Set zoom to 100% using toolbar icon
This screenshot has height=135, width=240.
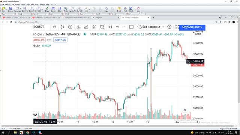39,9
